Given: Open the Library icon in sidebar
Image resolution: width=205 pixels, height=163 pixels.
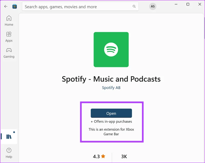Looking at the screenshot, I should (9, 137).
